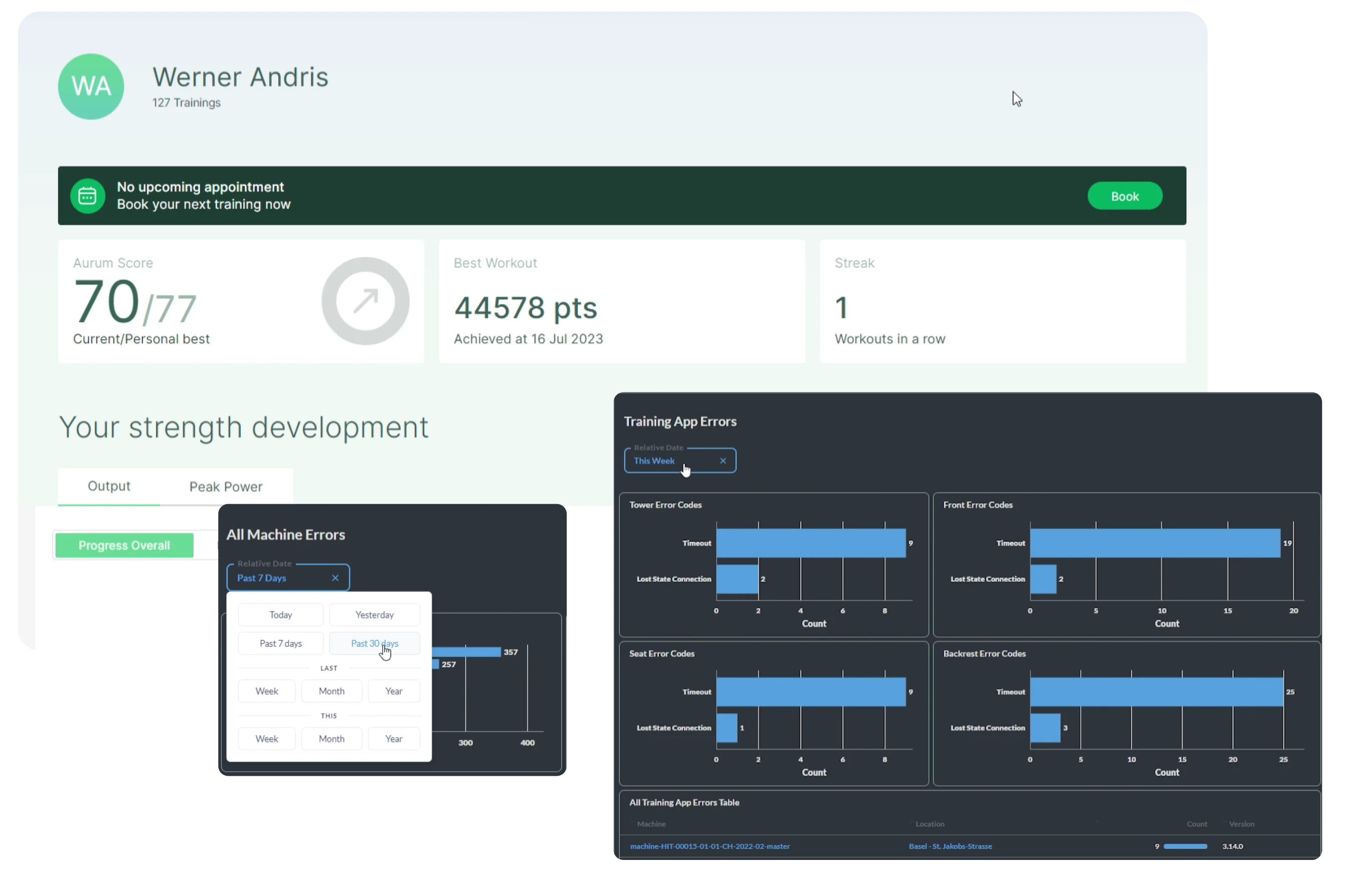Choose the Today date option
1356x882 pixels.
point(280,615)
